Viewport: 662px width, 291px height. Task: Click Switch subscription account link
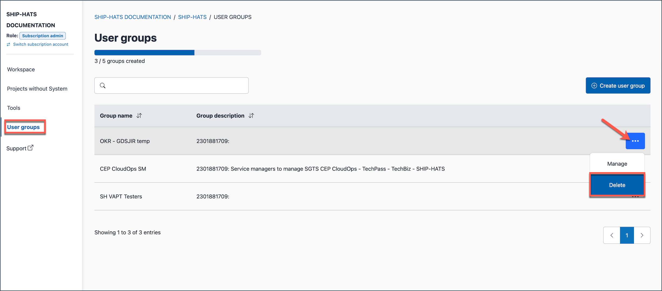[x=41, y=44]
